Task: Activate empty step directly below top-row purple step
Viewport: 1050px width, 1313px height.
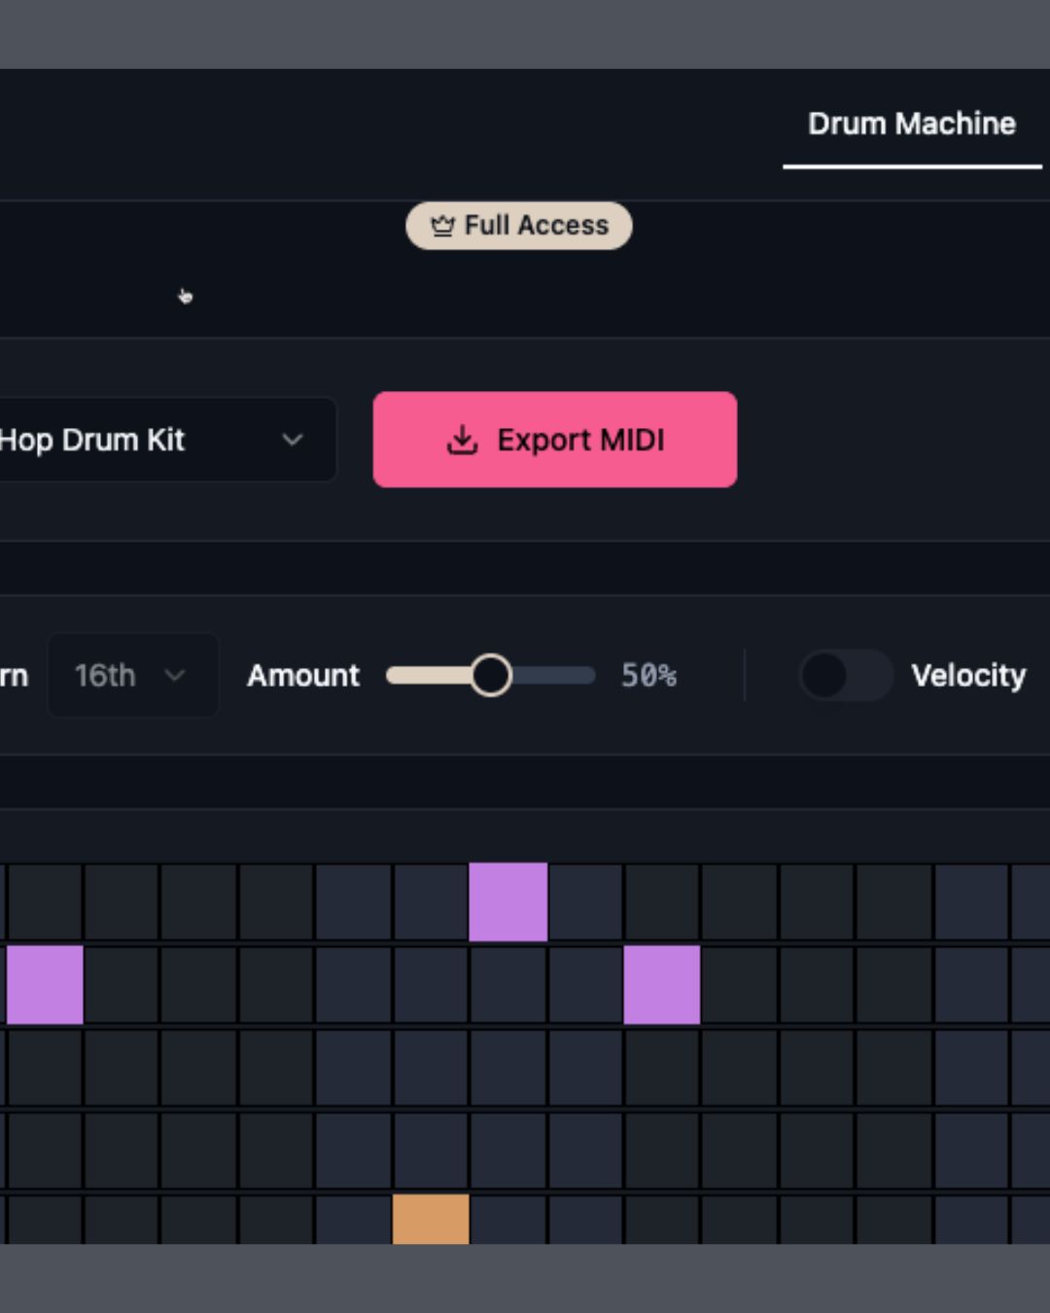Action: (507, 984)
